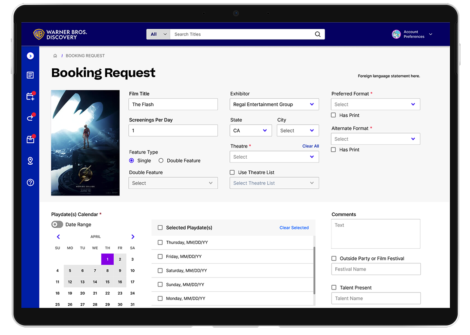Screen dimensions: 470x335
Task: Select April 10 in the calendar
Action: 133,271
